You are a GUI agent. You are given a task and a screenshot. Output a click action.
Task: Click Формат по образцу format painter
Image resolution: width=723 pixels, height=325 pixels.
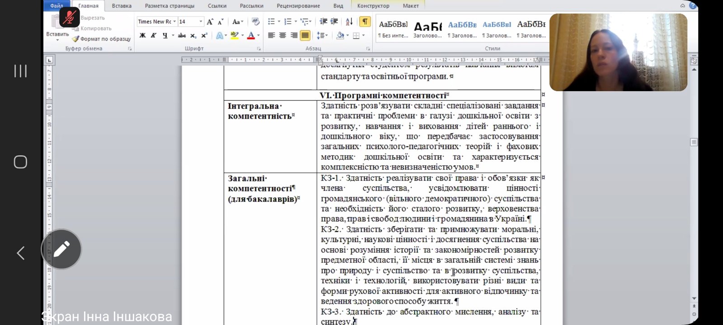tap(101, 39)
